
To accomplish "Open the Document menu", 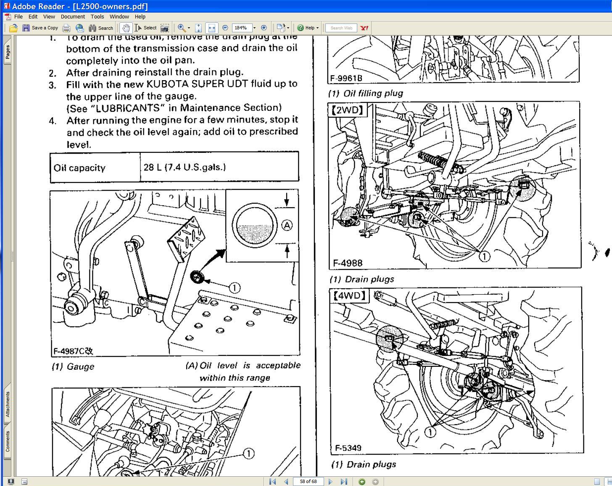I will [73, 17].
